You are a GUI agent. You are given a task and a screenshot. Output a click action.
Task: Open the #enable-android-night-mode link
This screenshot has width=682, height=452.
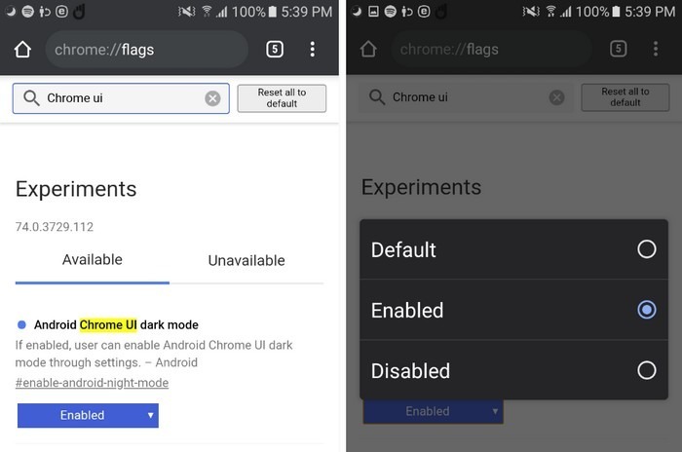pos(93,383)
